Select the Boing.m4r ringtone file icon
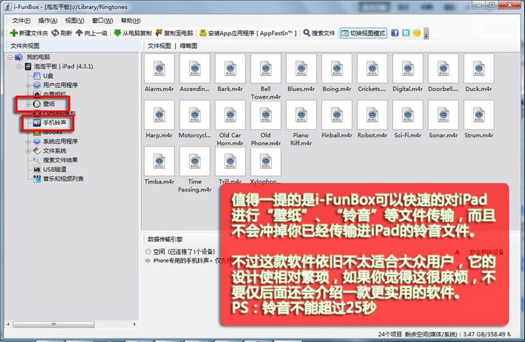This screenshot has height=342, width=525. 337,68
